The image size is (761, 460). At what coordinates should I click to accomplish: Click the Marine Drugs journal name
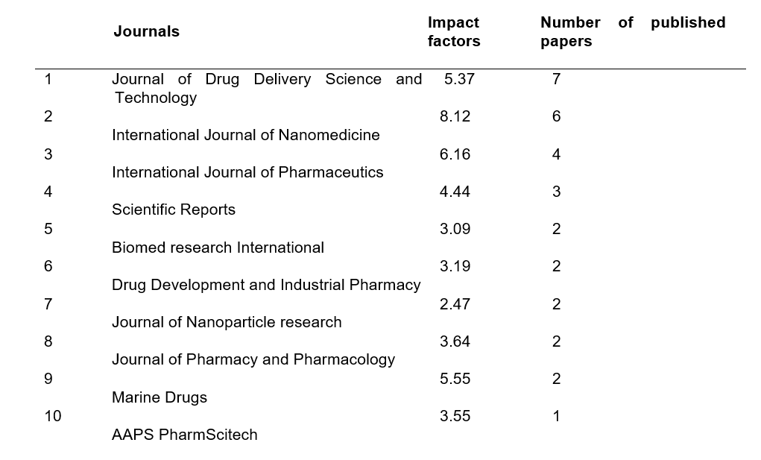[160, 397]
